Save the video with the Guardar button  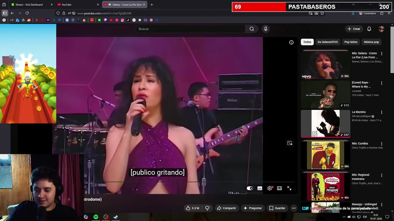pyautogui.click(x=277, y=208)
